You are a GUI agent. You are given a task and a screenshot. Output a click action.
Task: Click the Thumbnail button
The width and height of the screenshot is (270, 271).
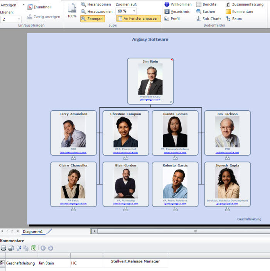click(x=39, y=7)
